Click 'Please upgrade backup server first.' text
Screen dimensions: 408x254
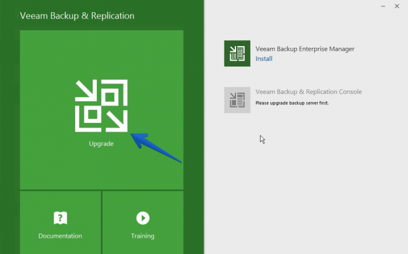coord(292,103)
